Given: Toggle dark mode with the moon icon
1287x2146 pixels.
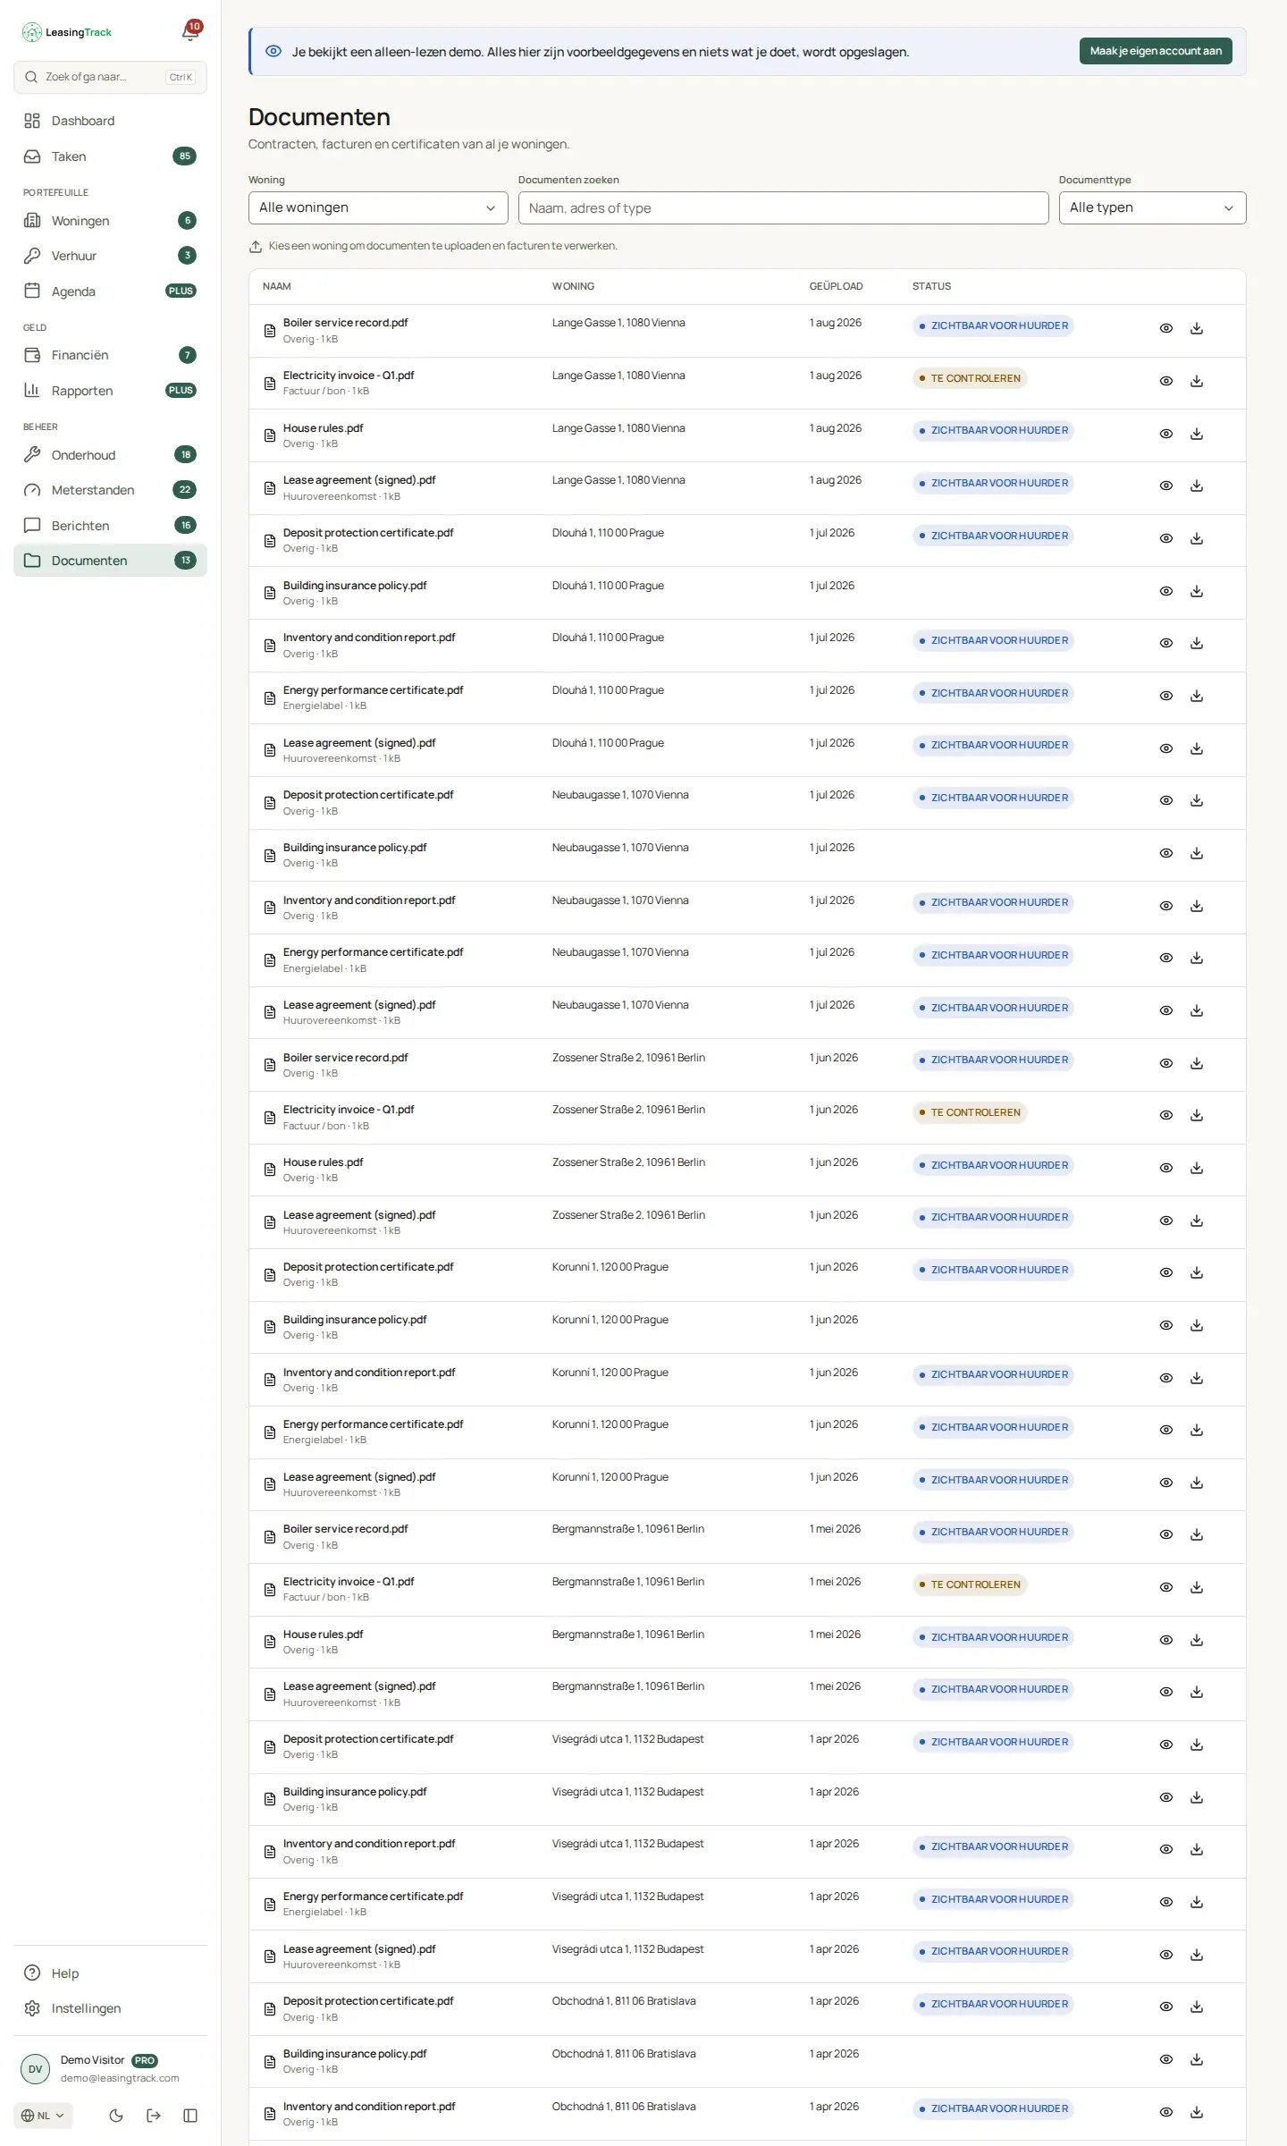Looking at the screenshot, I should pyautogui.click(x=116, y=2115).
